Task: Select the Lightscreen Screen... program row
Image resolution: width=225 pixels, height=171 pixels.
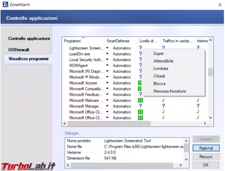Action: 87,48
